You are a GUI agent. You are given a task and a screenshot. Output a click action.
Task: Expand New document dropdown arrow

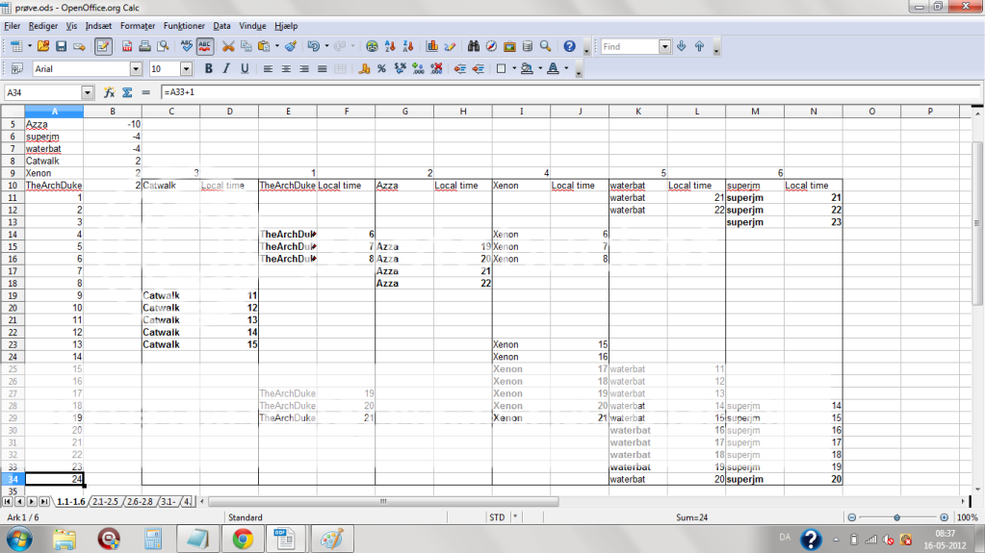point(29,46)
